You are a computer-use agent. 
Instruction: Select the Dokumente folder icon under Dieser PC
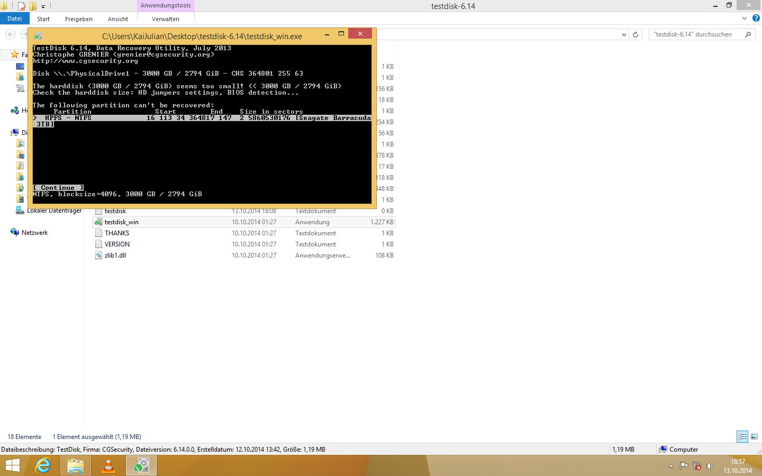click(20, 166)
